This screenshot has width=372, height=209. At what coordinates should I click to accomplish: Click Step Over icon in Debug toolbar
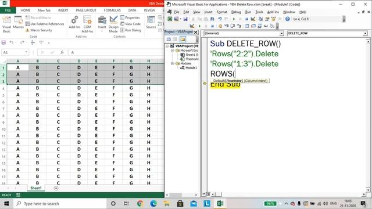(233, 26)
